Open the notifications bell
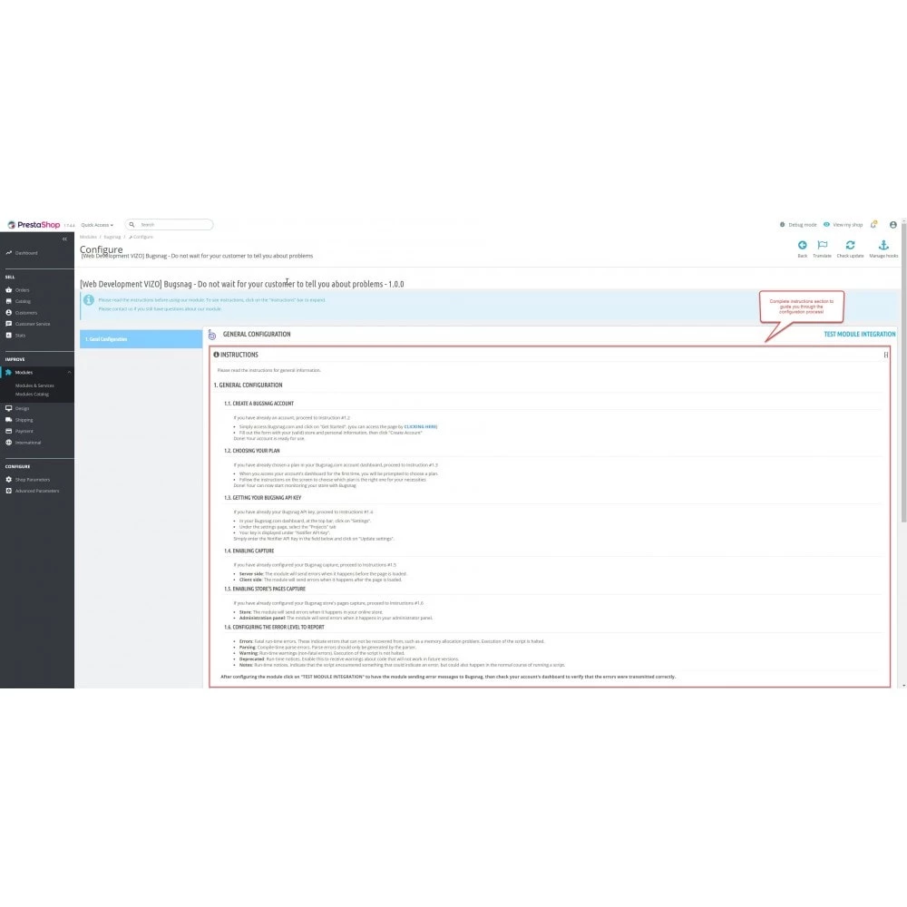The width and height of the screenshot is (907, 907). 873,224
